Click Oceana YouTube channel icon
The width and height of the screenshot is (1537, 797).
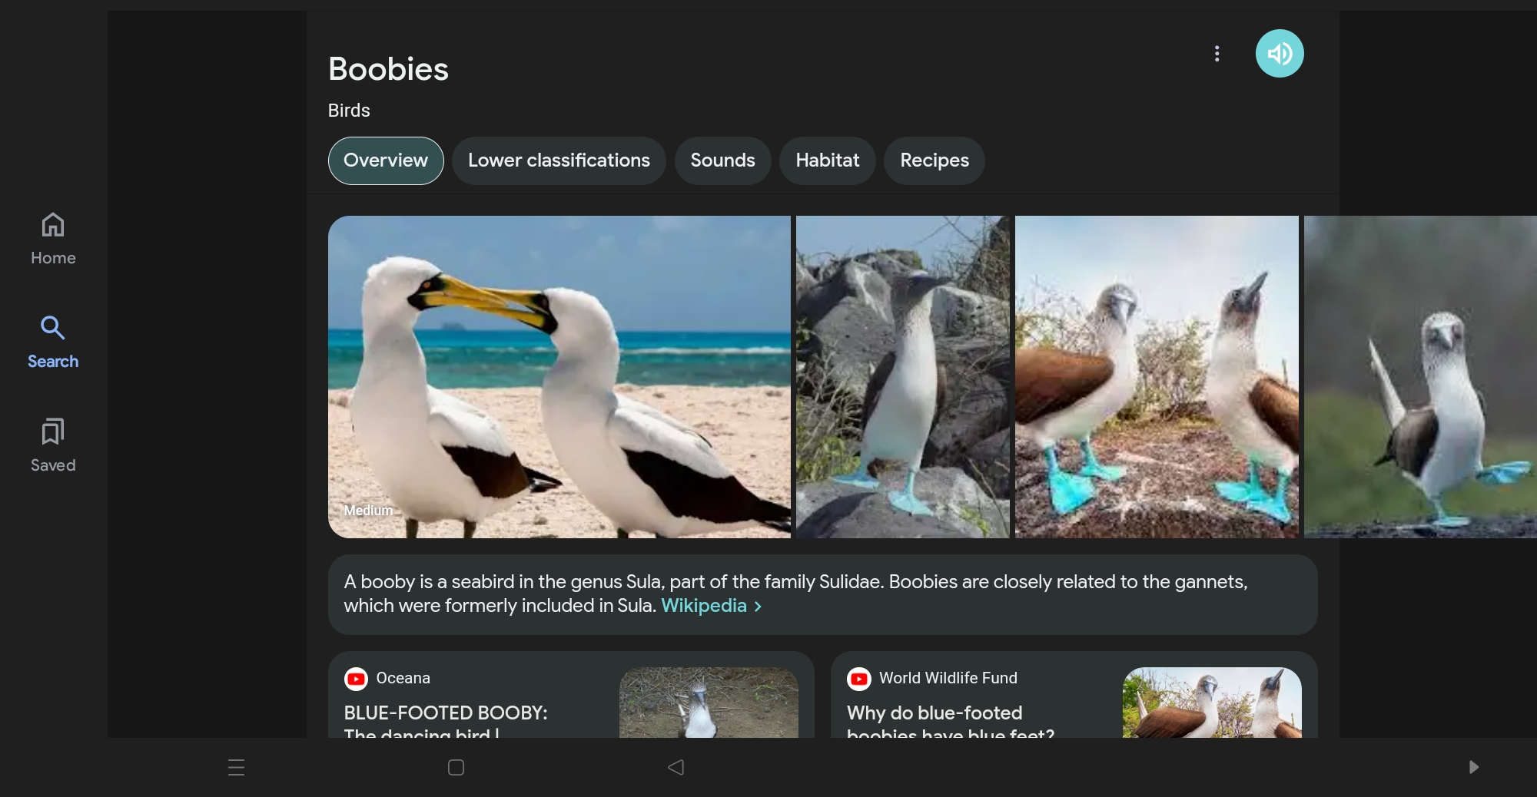(x=356, y=679)
